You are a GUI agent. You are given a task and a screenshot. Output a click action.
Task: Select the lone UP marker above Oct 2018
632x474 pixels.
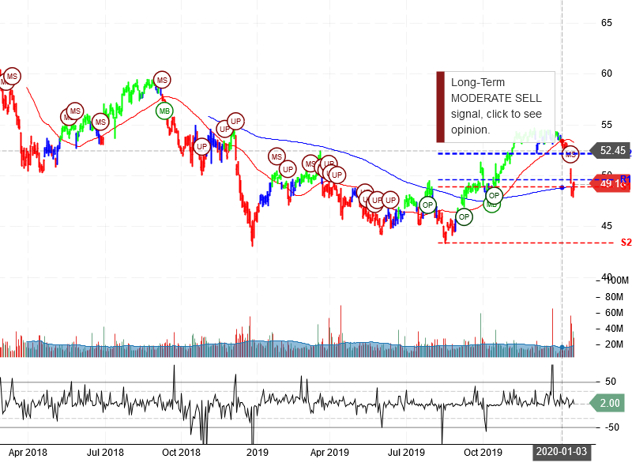coord(201,146)
